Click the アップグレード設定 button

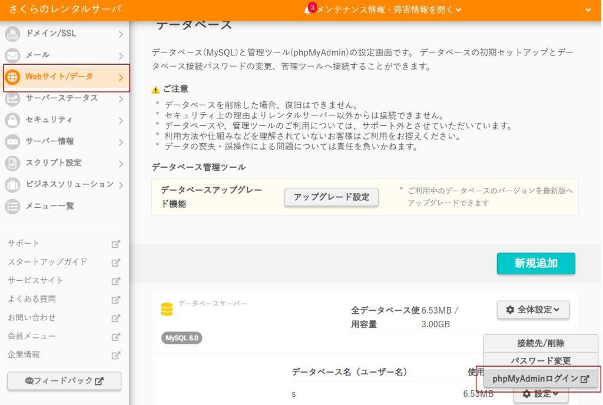[x=331, y=197]
